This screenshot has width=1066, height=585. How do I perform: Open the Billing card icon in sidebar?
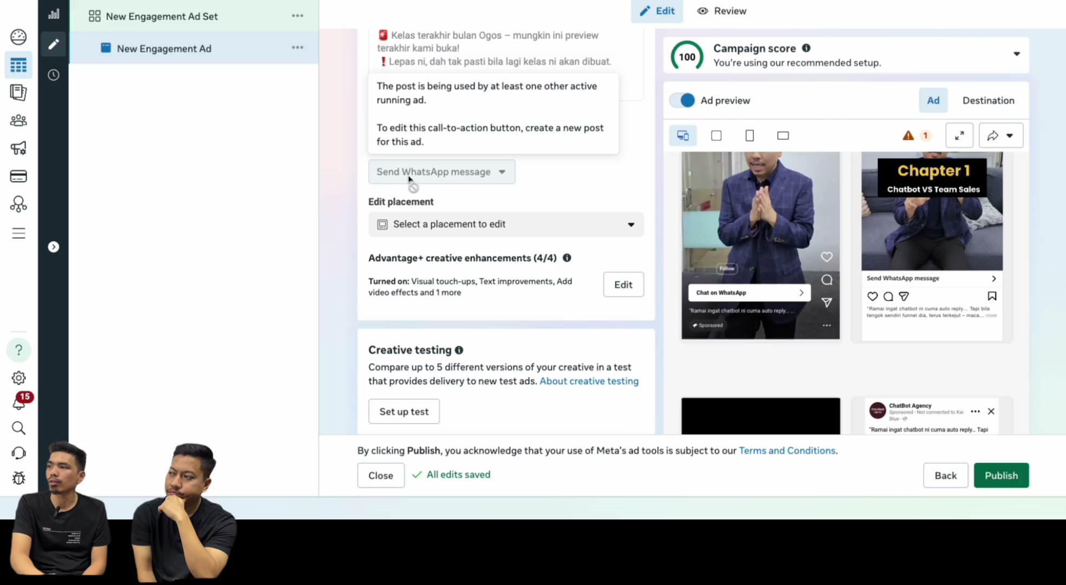(x=18, y=176)
